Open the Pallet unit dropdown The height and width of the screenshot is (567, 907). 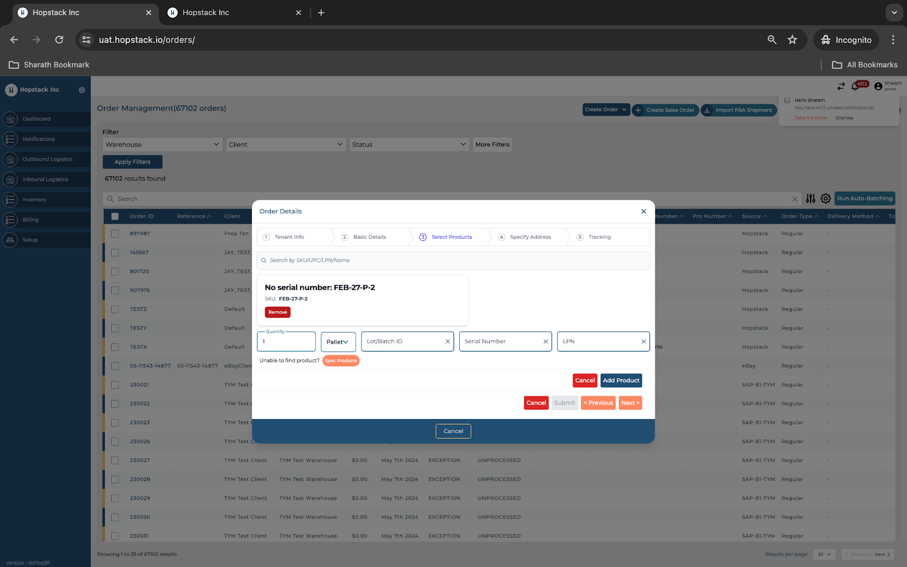click(x=338, y=342)
